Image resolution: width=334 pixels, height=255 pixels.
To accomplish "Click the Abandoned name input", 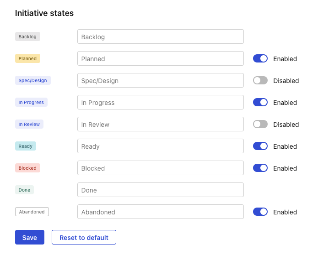I will (x=160, y=212).
